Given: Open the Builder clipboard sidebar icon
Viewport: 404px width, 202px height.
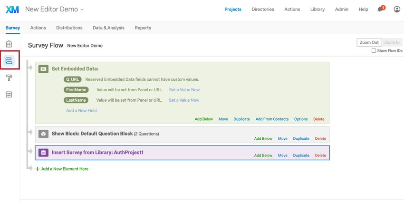Looking at the screenshot, I should 9,44.
